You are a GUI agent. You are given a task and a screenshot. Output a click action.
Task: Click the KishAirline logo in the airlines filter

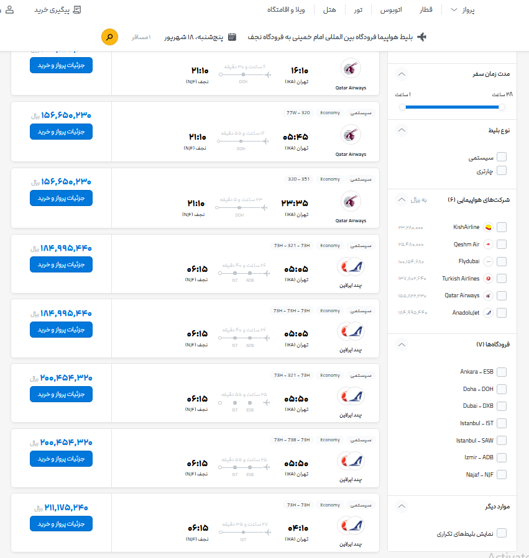point(488,227)
